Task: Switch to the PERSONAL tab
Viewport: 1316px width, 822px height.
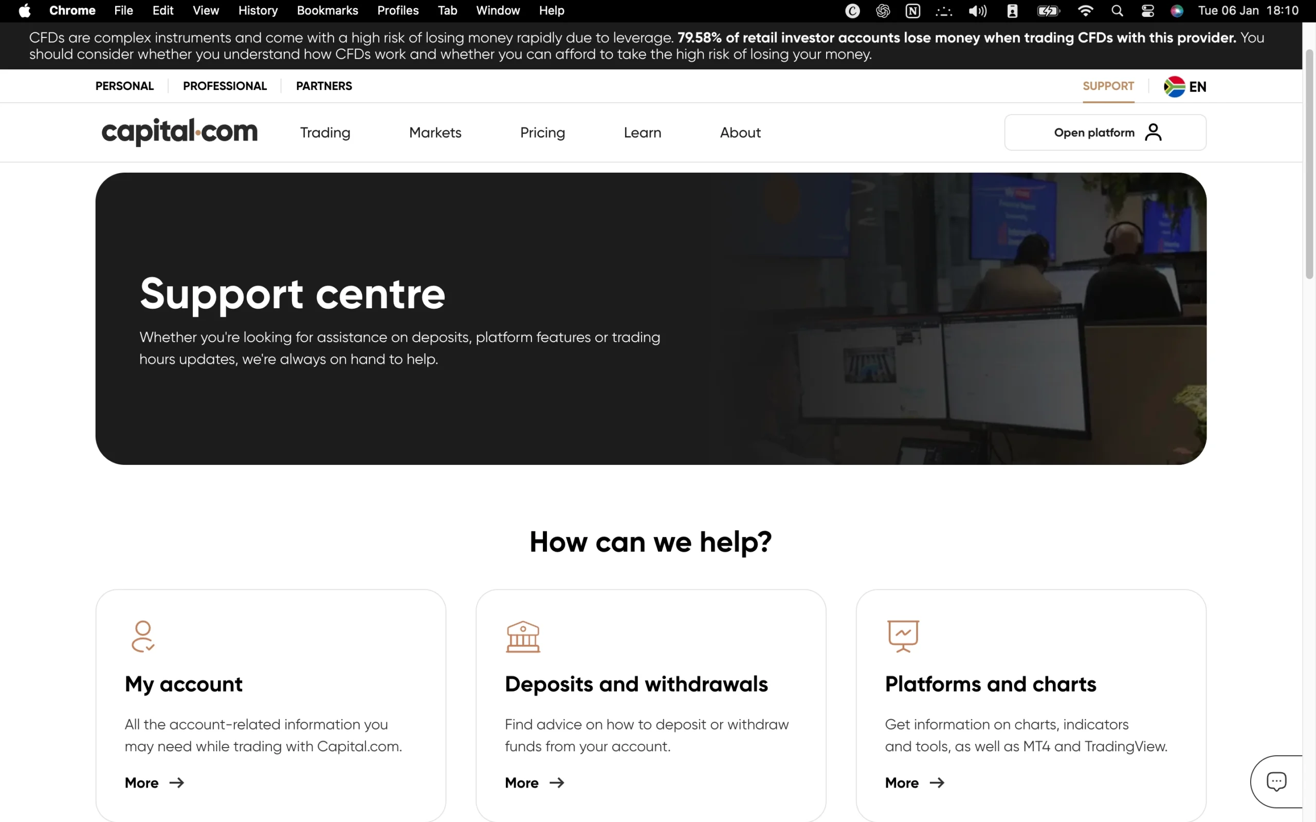Action: pos(124,86)
